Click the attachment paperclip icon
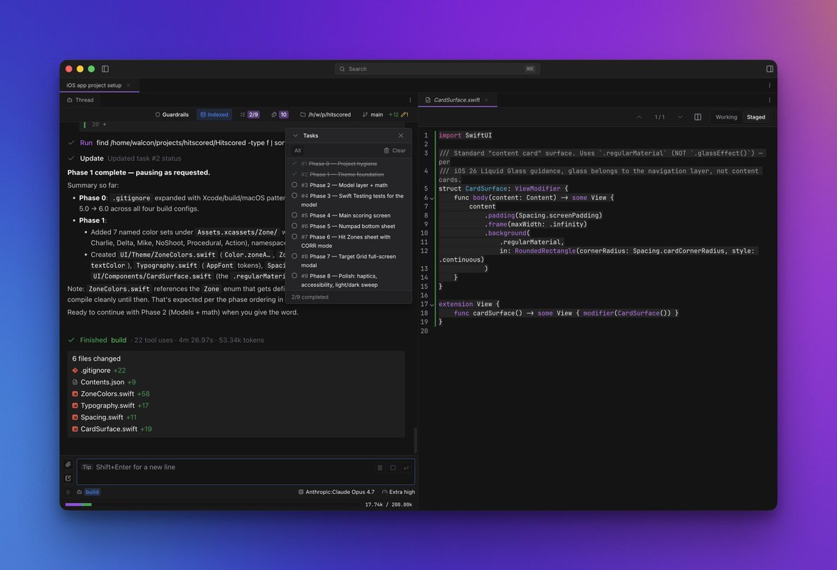The height and width of the screenshot is (570, 837). click(x=68, y=464)
